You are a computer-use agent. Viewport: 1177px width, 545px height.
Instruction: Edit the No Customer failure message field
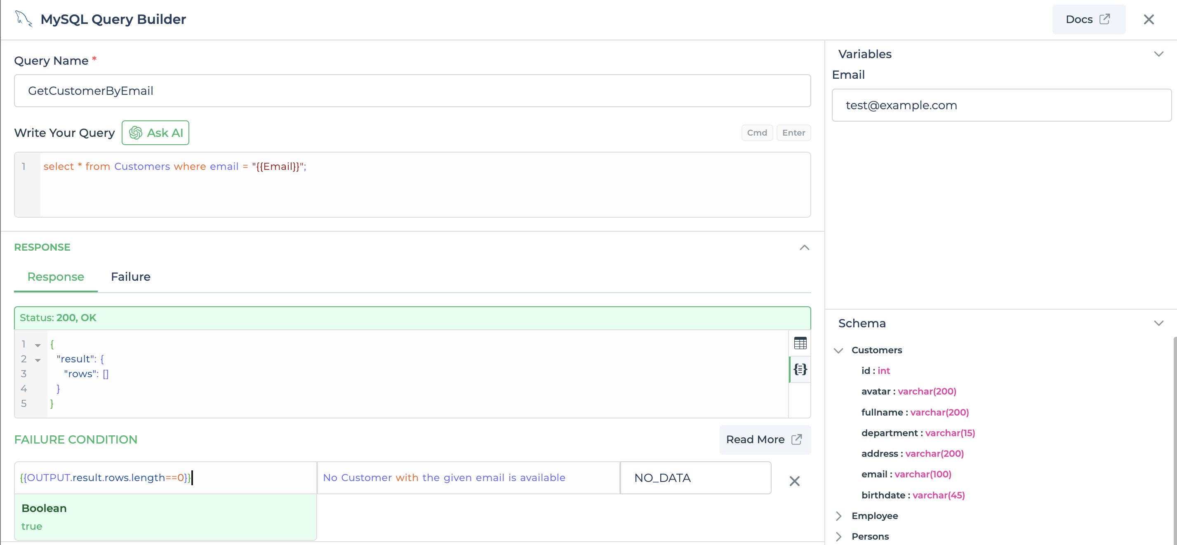tap(468, 478)
